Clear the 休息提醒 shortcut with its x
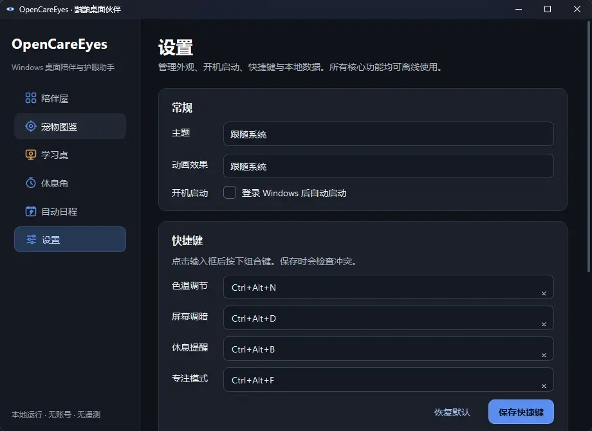The image size is (592, 431). point(544,355)
